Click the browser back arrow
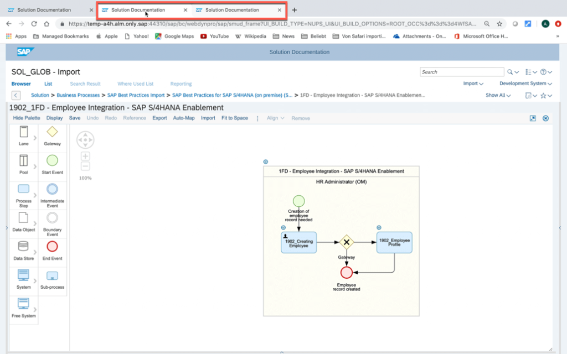This screenshot has height=354, width=567. [9, 24]
